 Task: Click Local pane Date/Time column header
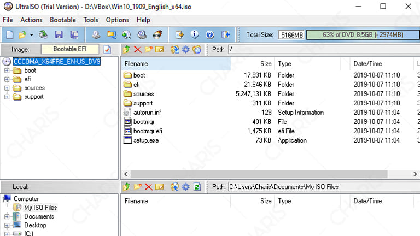tap(382, 201)
